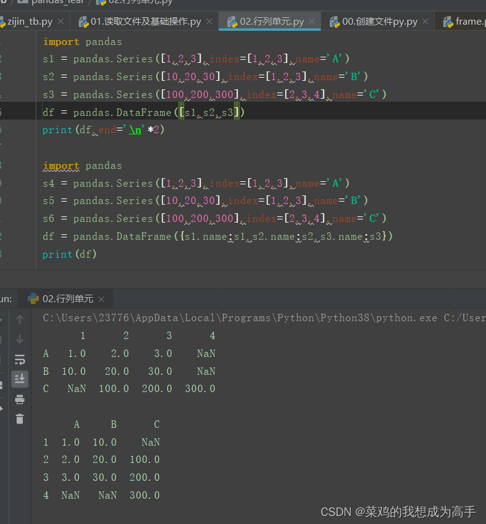Screen dimensions: 486x524
Task: Toggle soft-wrap in the Run console
Action: pos(20,359)
